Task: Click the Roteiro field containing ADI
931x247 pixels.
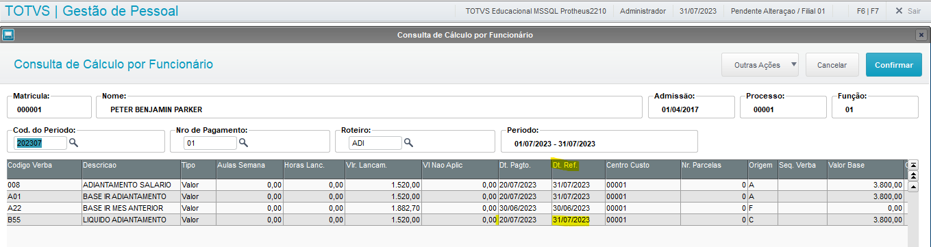Action: (x=375, y=143)
